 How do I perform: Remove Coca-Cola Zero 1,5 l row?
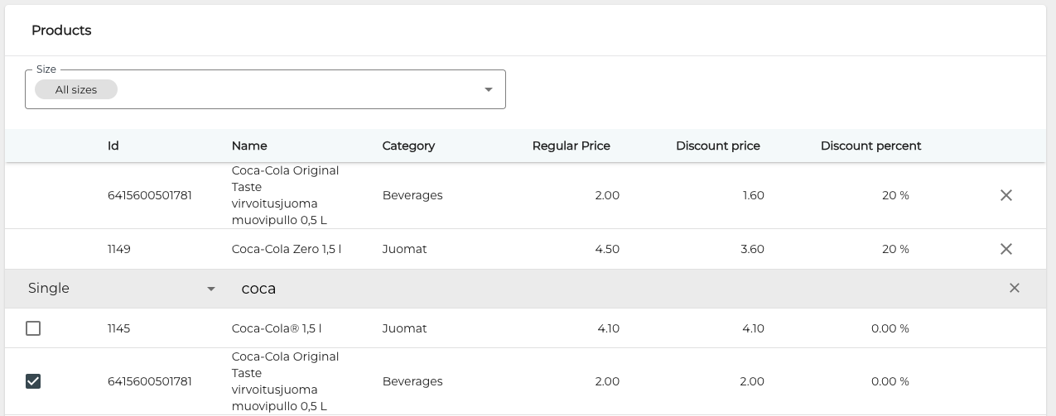click(1005, 249)
